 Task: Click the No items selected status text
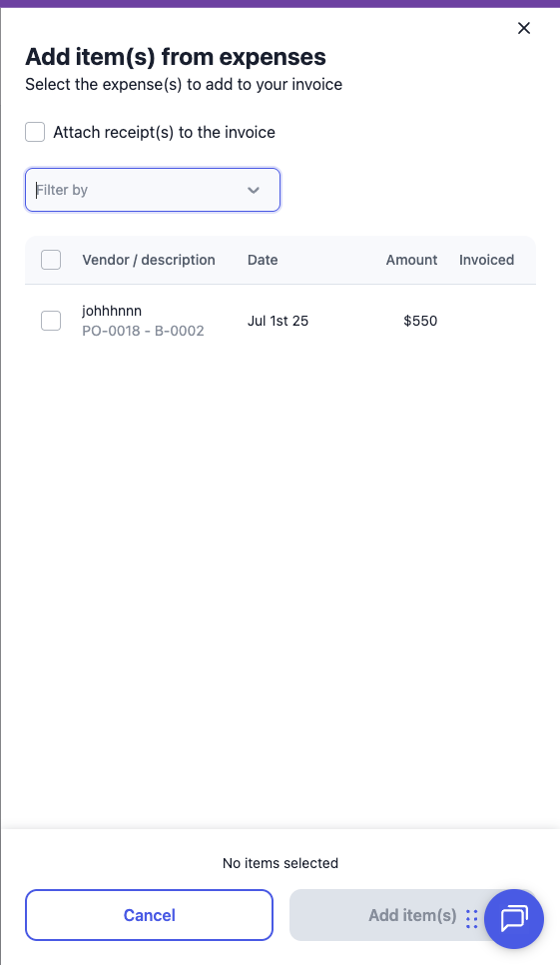click(280, 863)
